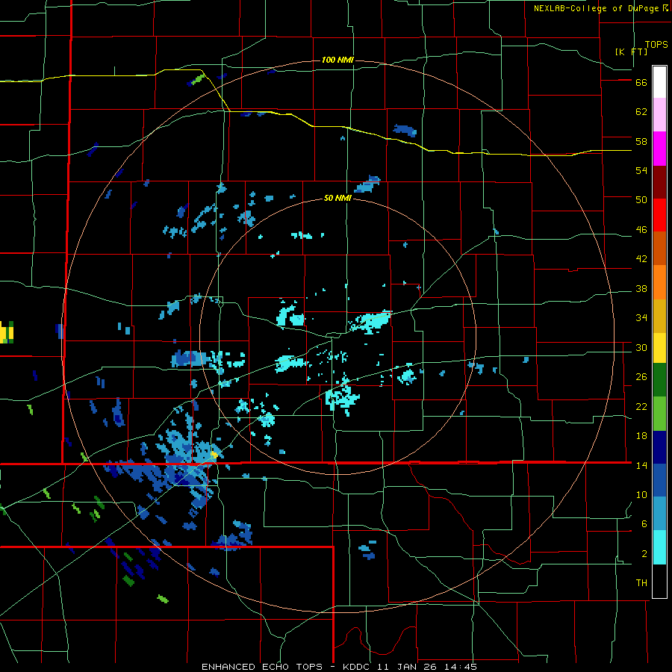Click the light green echo at the top left
This screenshot has width=672, height=672.
pos(198,79)
